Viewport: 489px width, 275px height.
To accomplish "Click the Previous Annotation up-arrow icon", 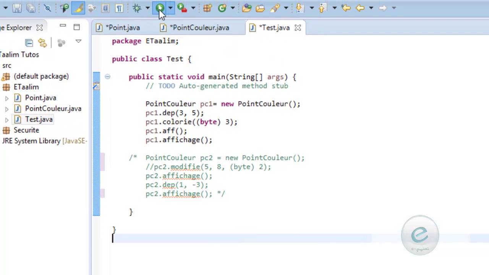I will pyautogui.click(x=323, y=8).
